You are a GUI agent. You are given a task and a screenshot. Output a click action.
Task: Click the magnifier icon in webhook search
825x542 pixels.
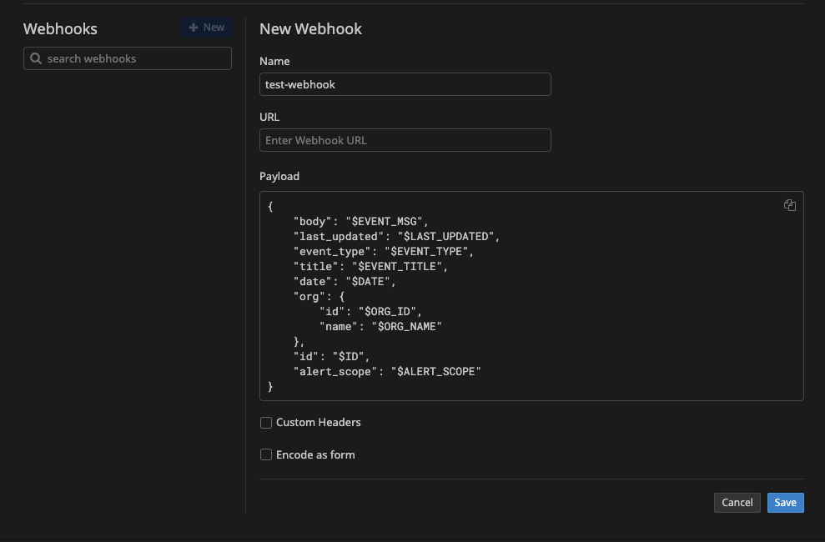[x=36, y=58]
